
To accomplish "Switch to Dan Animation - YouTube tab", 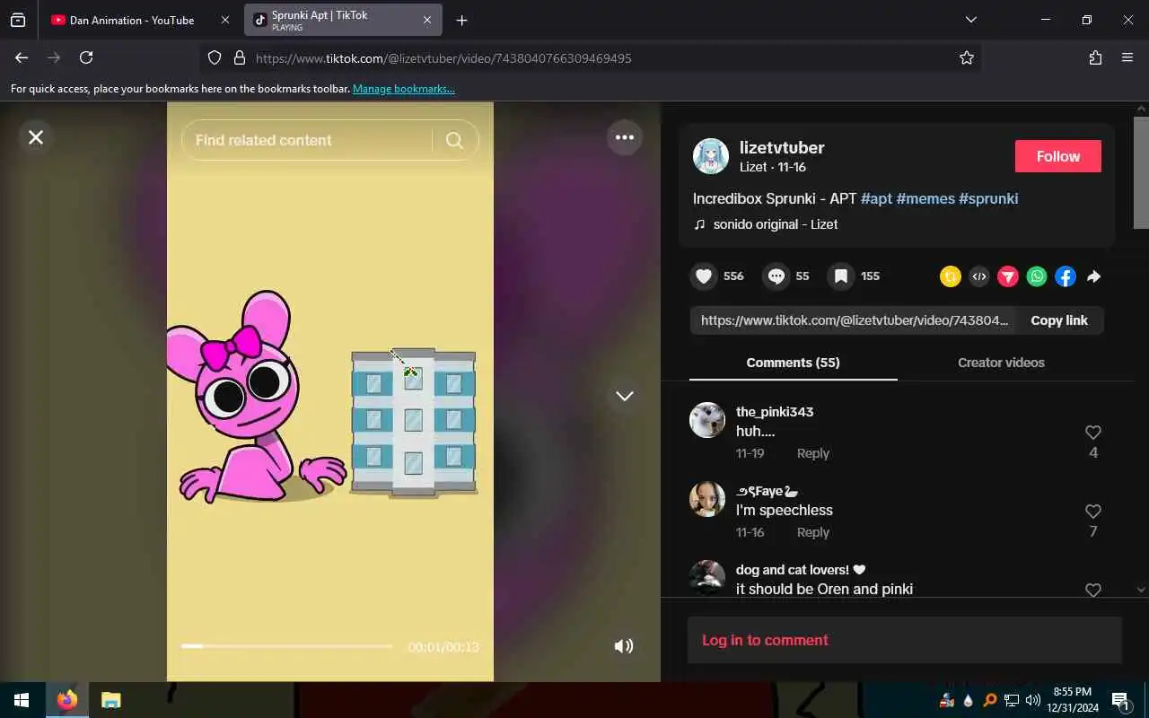I will click(x=132, y=20).
